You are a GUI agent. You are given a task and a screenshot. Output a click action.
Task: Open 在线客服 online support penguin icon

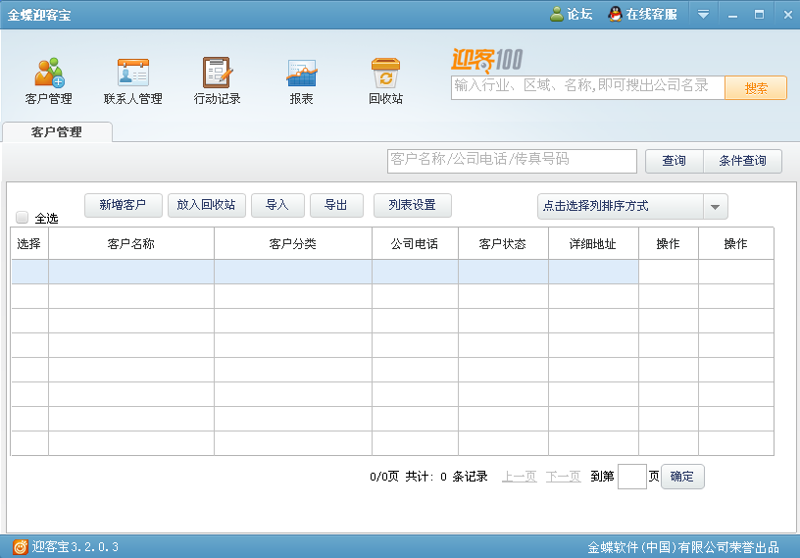pos(616,15)
